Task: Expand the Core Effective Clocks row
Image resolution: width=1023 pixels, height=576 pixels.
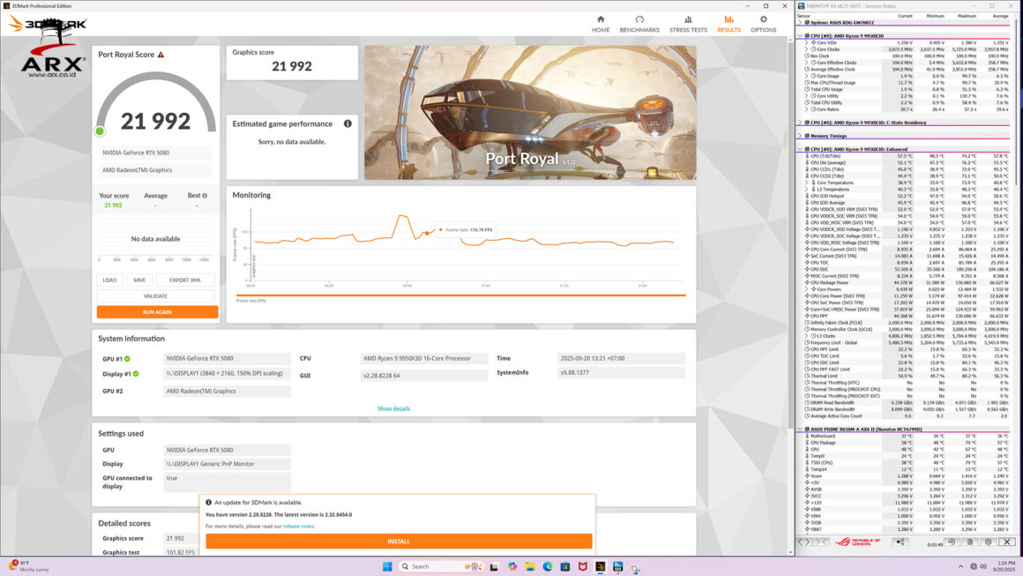Action: tap(806, 63)
